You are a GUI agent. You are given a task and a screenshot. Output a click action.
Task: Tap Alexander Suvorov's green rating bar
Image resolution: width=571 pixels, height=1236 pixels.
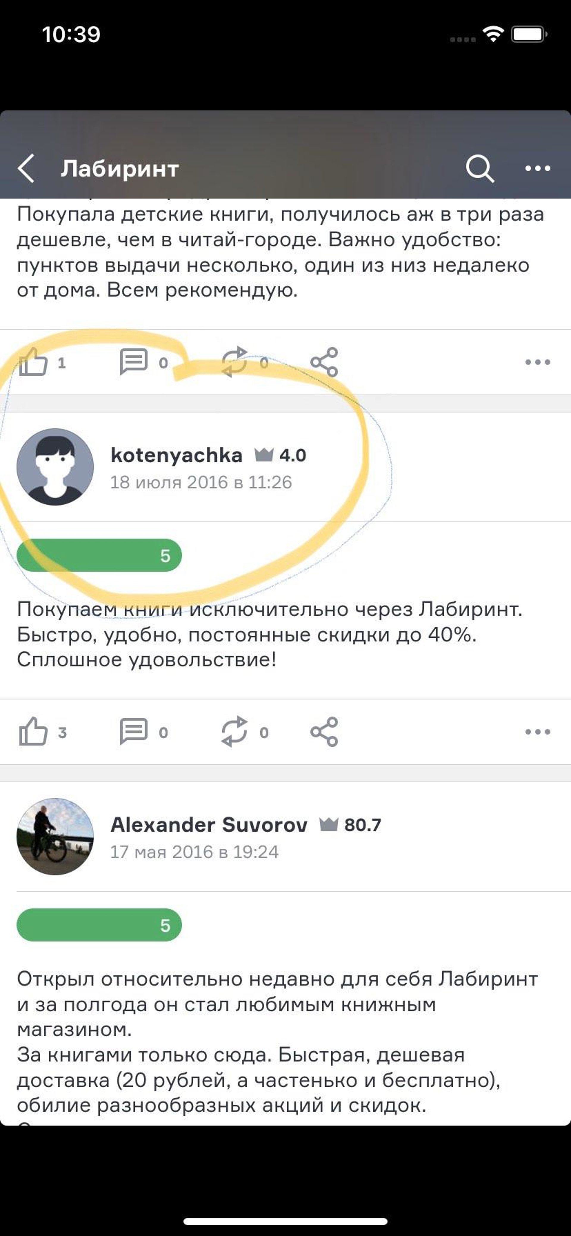tap(99, 925)
